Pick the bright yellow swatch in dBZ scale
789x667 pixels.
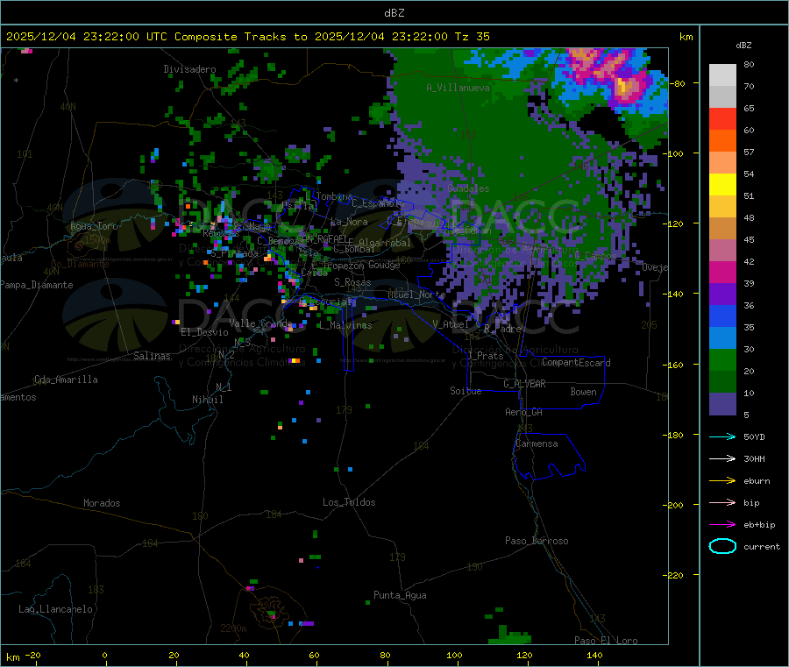tap(722, 185)
